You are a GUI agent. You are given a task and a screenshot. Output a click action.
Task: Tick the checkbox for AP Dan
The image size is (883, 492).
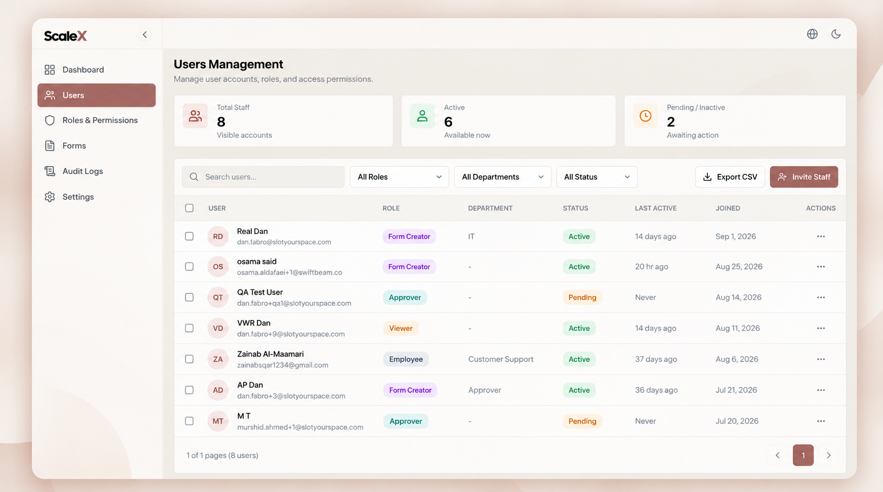(189, 390)
